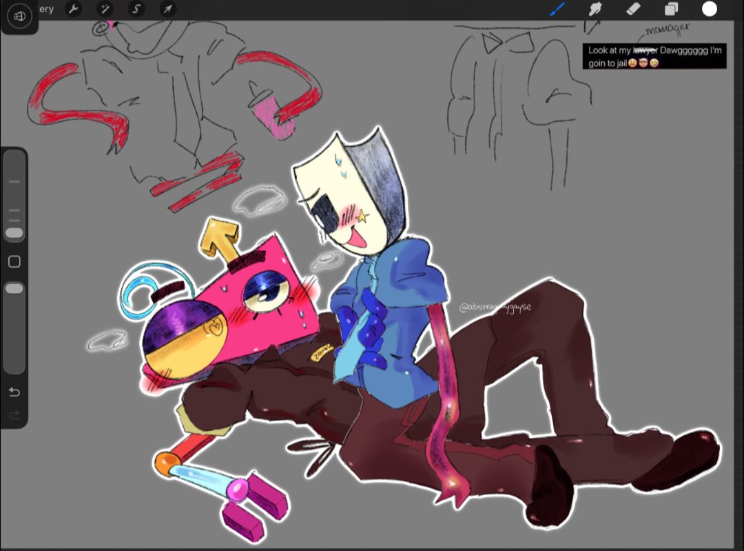Tap redo in the sidebar

point(14,414)
